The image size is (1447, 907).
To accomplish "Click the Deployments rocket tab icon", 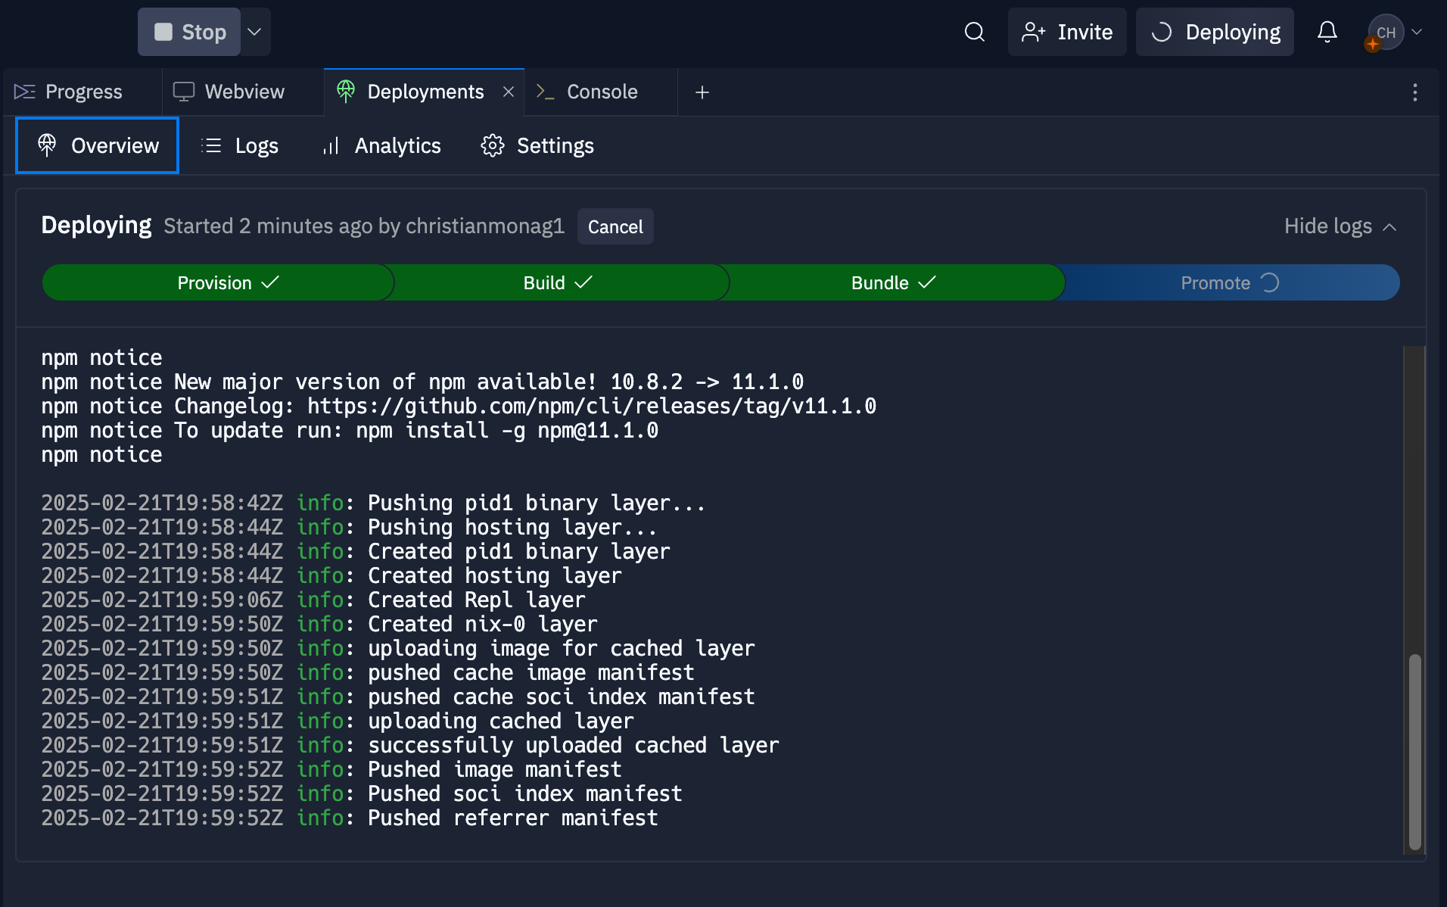I will tap(346, 92).
